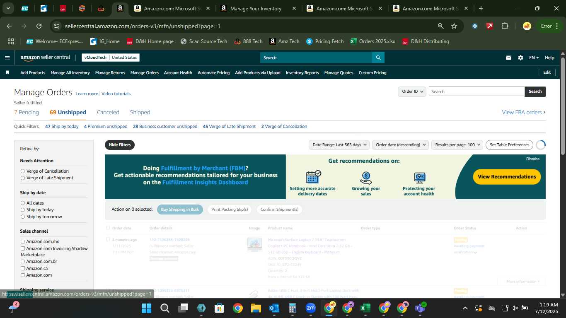Open Seller Central settings gear
This screenshot has height=318, width=566.
pos(520,58)
